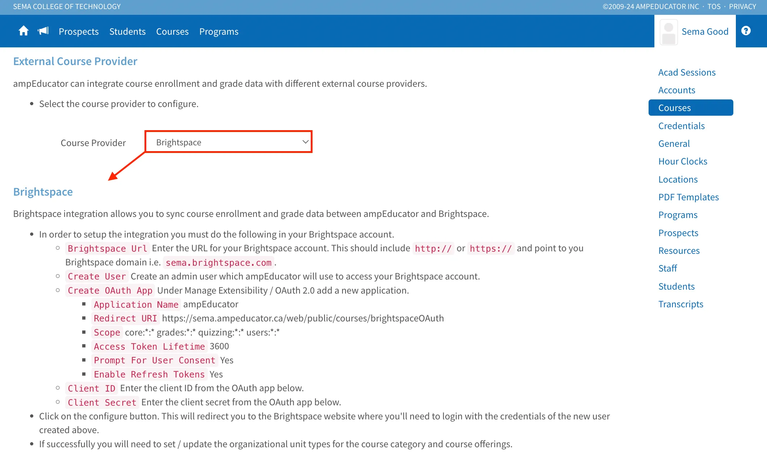Image resolution: width=767 pixels, height=457 pixels.
Task: Click the Client Secret code label
Action: (x=102, y=402)
